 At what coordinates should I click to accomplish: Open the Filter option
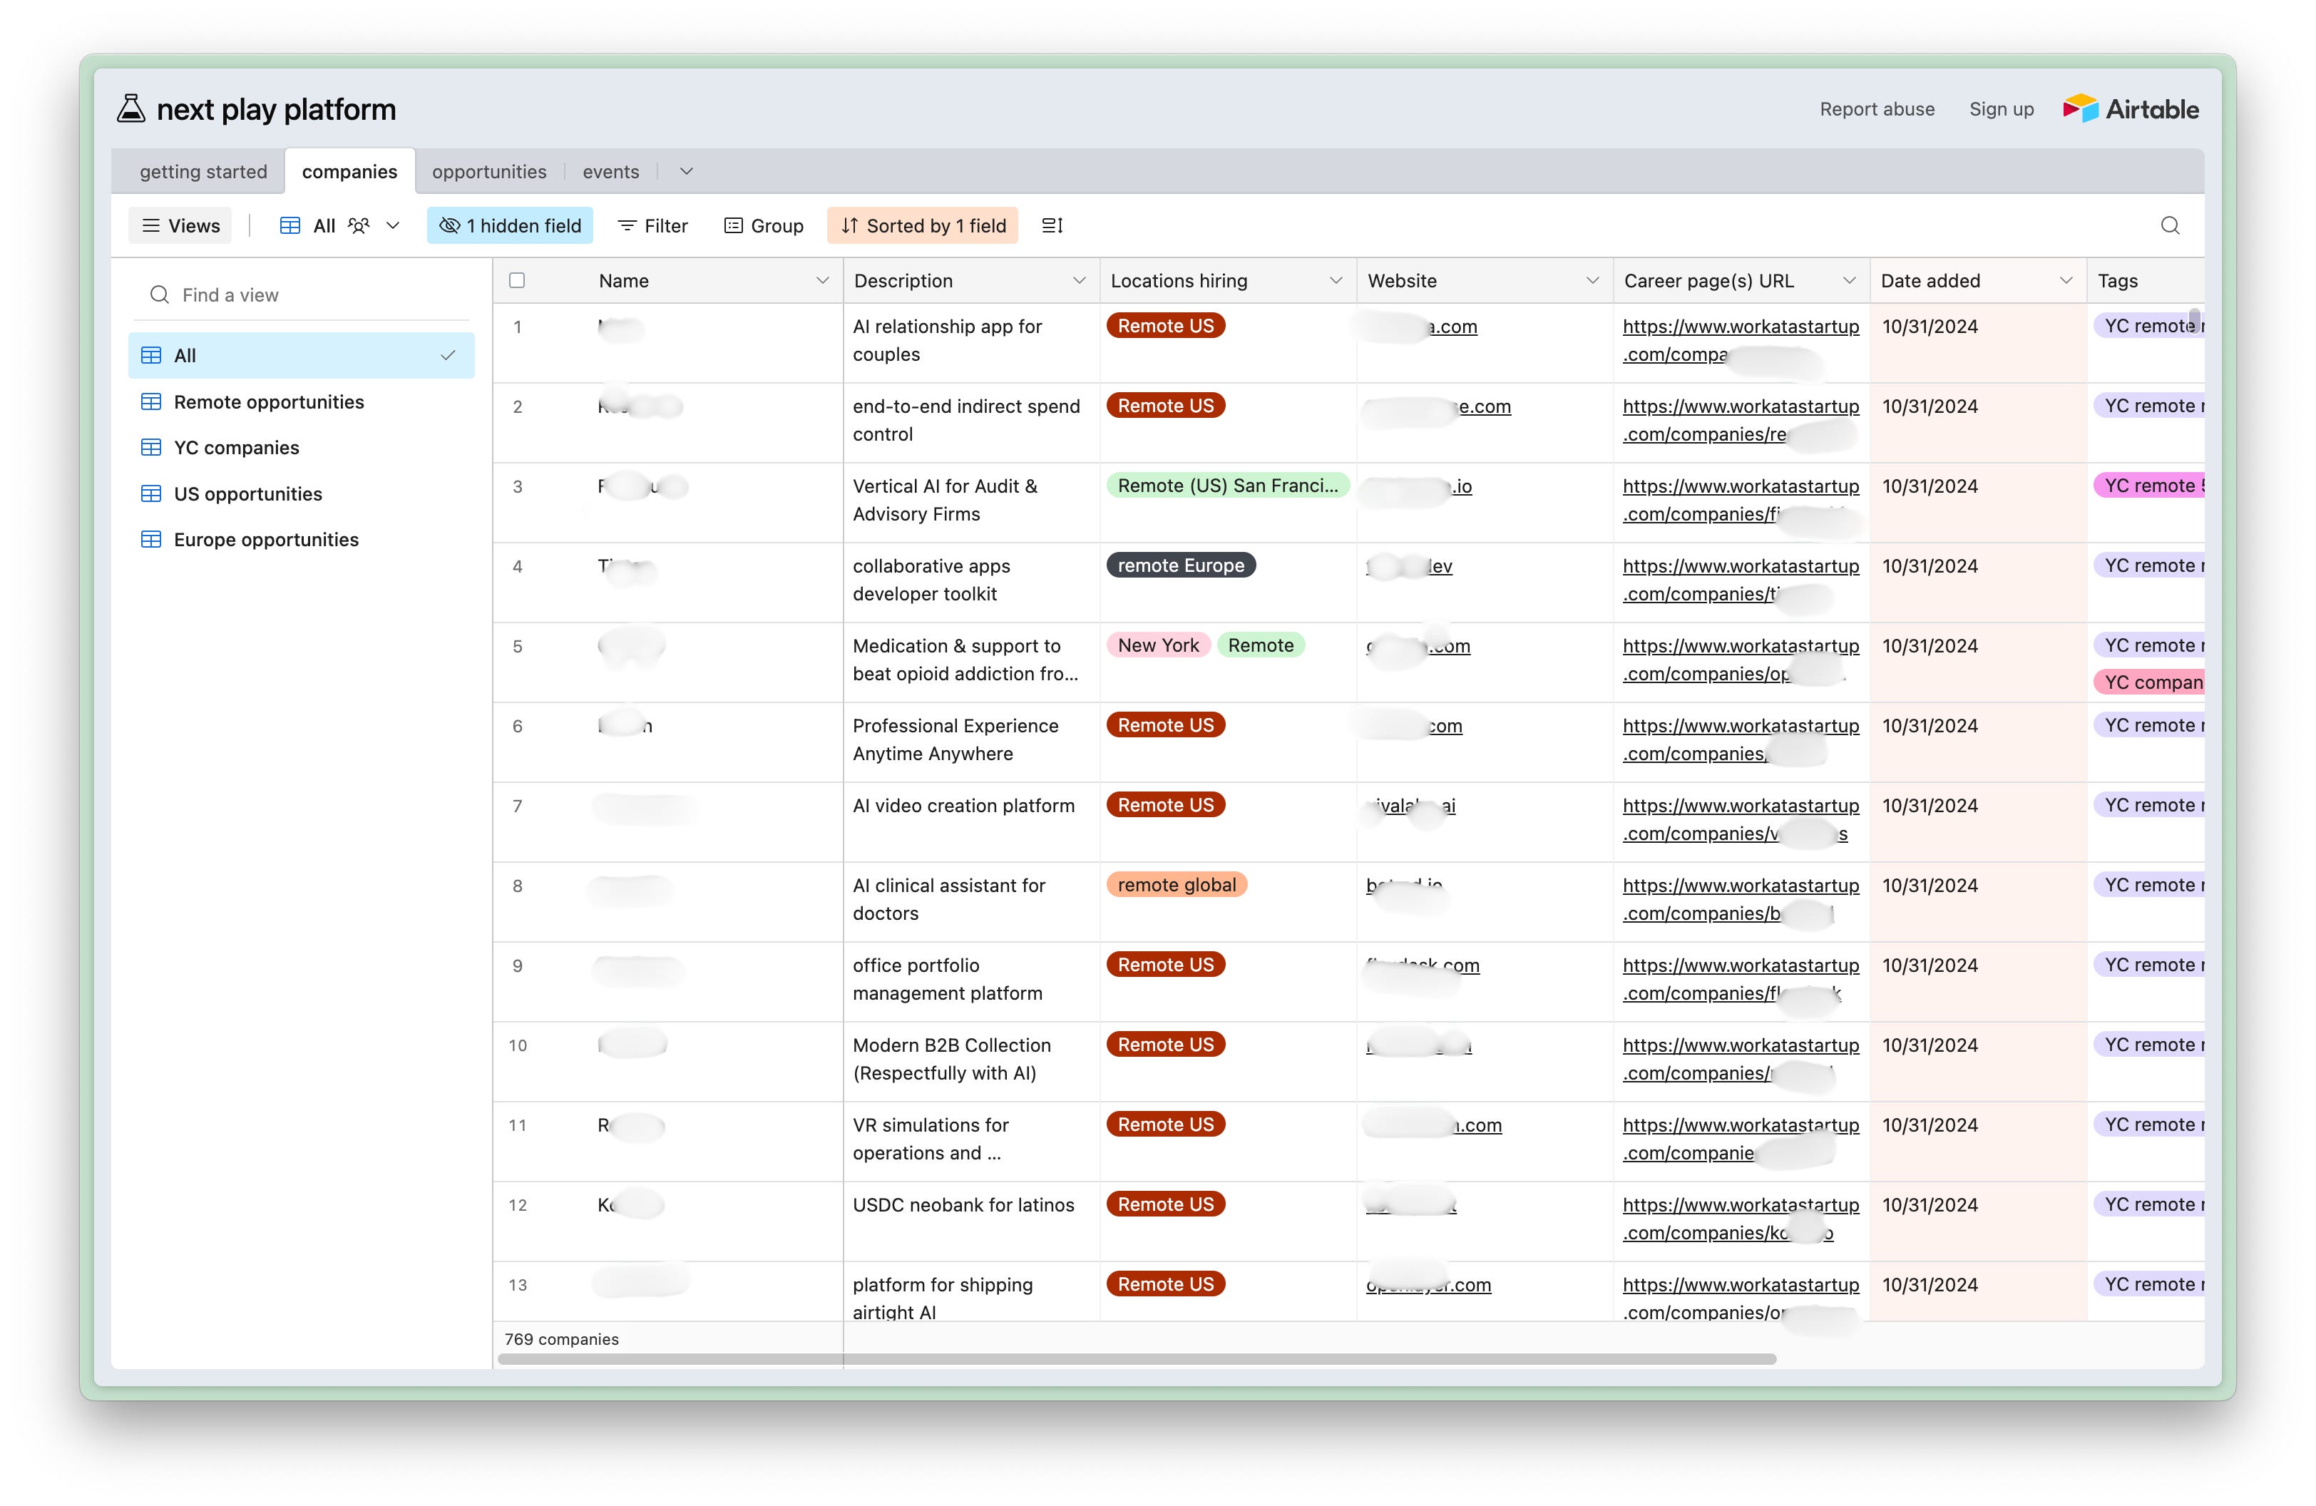[653, 226]
